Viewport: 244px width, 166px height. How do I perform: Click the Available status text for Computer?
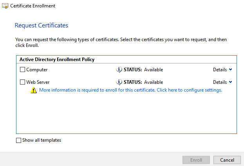[x=153, y=70]
